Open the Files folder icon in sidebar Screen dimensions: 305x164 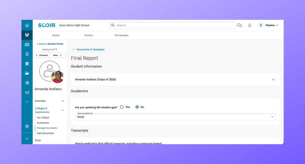27,73
